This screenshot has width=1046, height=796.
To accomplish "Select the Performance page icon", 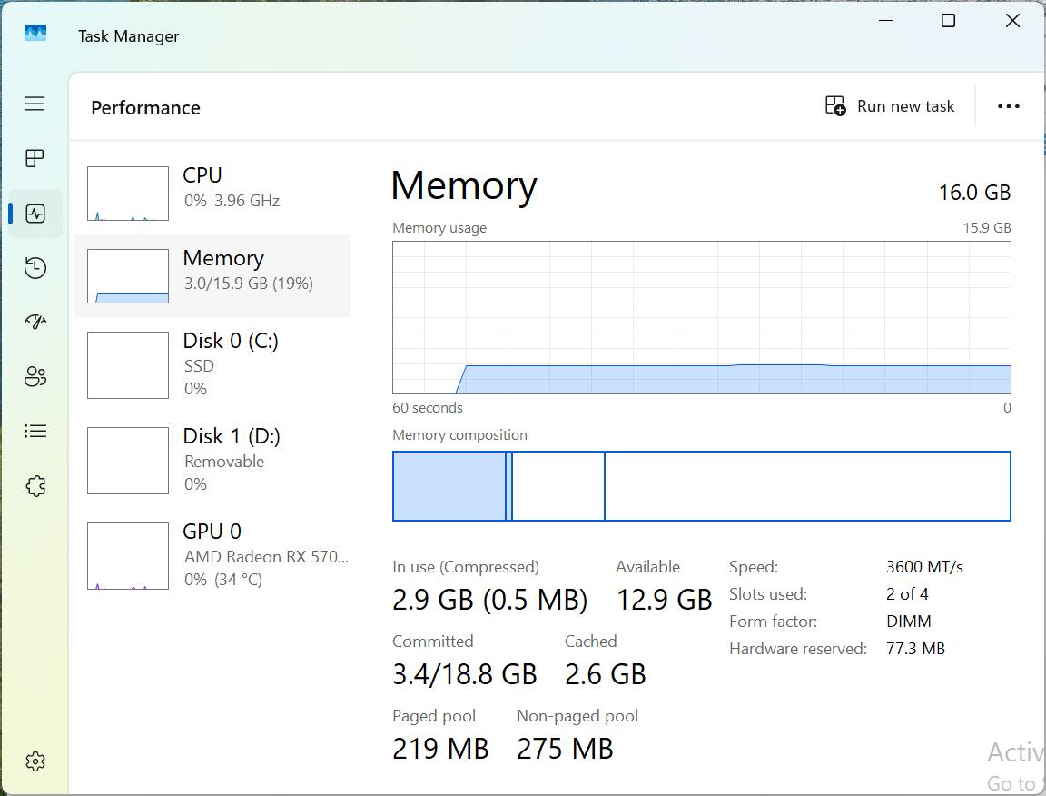I will [x=35, y=214].
